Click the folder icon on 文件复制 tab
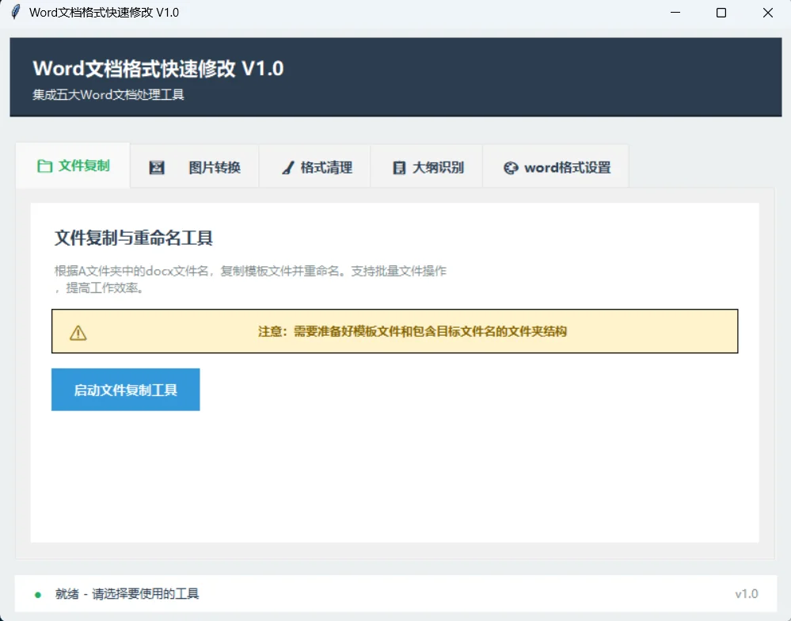 [46, 166]
